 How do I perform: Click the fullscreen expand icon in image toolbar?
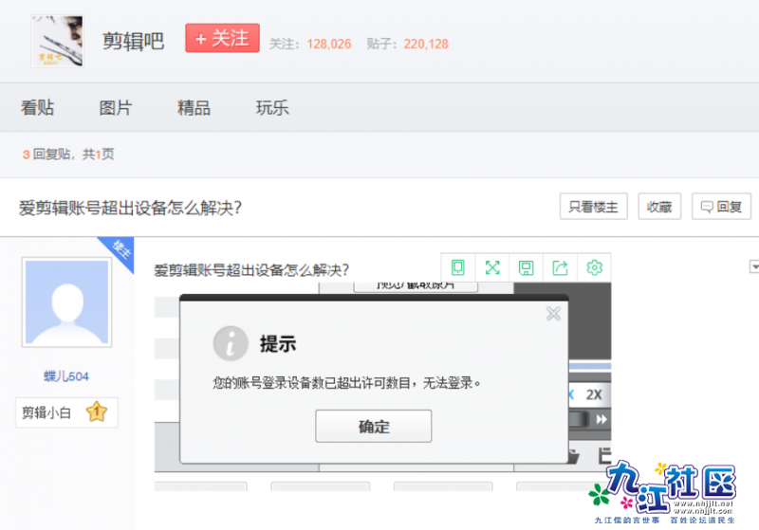click(x=492, y=267)
